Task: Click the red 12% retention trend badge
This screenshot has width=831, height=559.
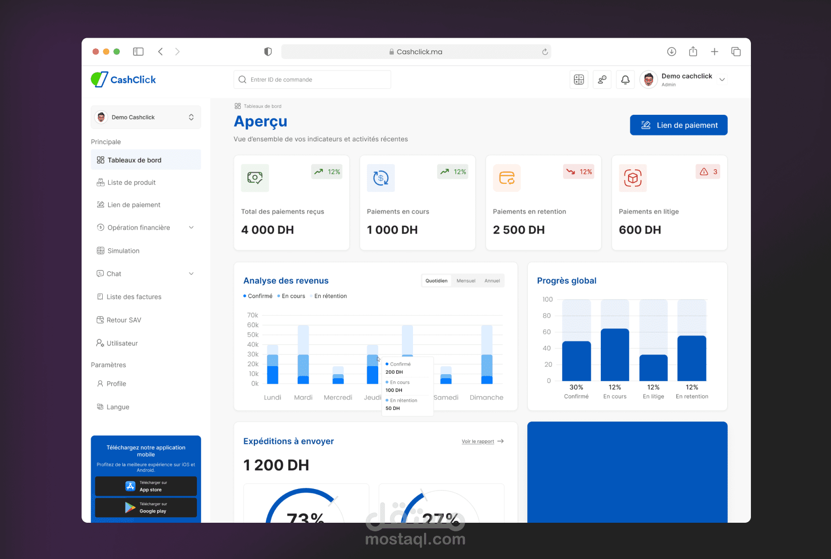Action: [579, 172]
